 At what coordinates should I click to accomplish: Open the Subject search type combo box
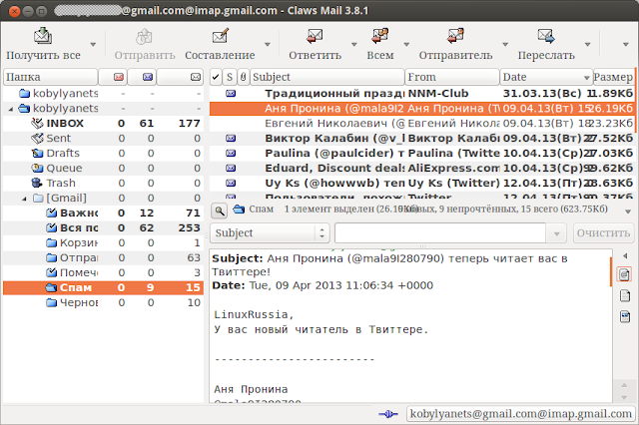point(270,233)
